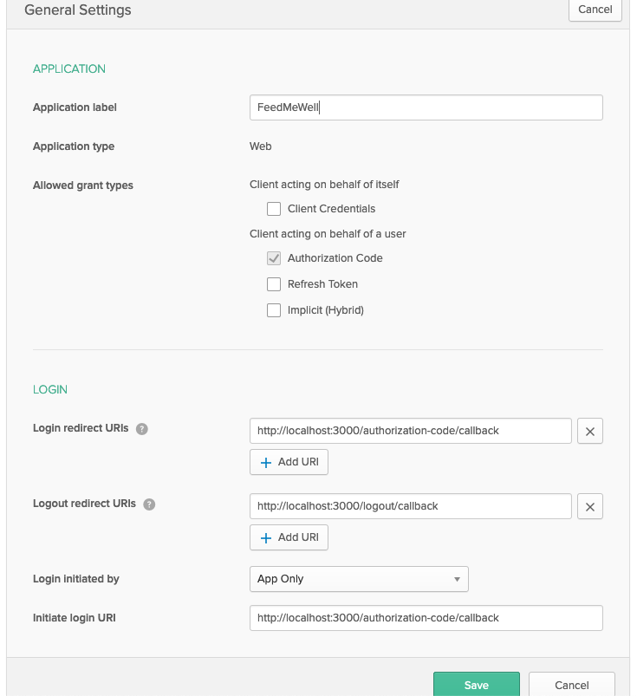637x696 pixels.
Task: Click the top Cancel button
Action: coord(595,10)
